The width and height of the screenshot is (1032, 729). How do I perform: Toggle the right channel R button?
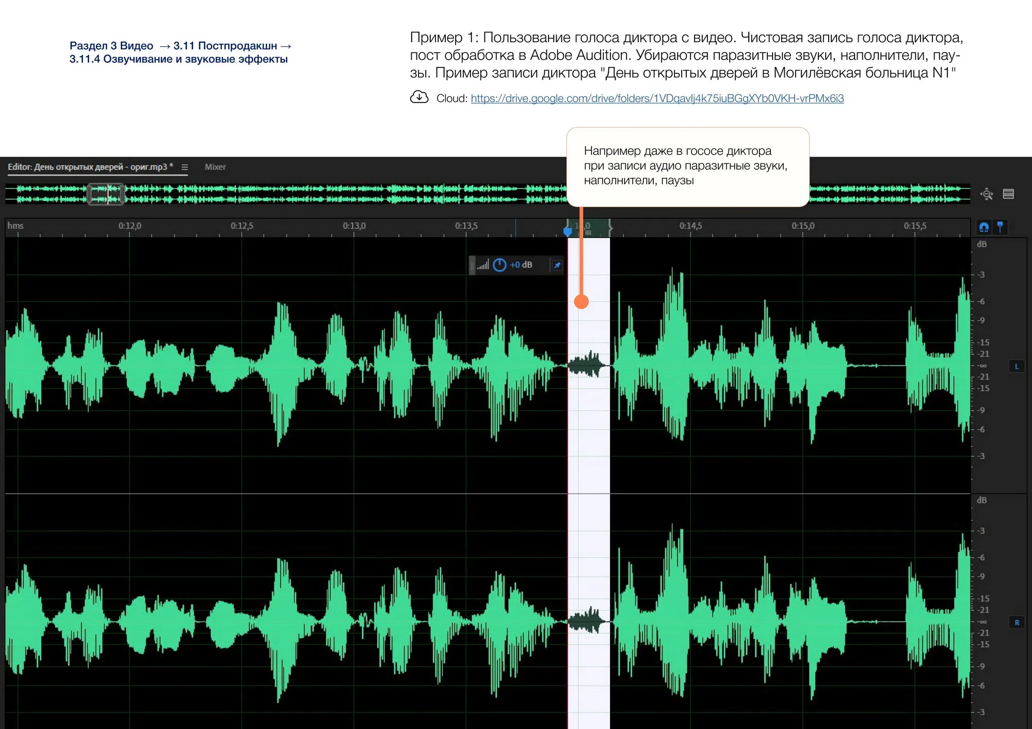point(1017,622)
